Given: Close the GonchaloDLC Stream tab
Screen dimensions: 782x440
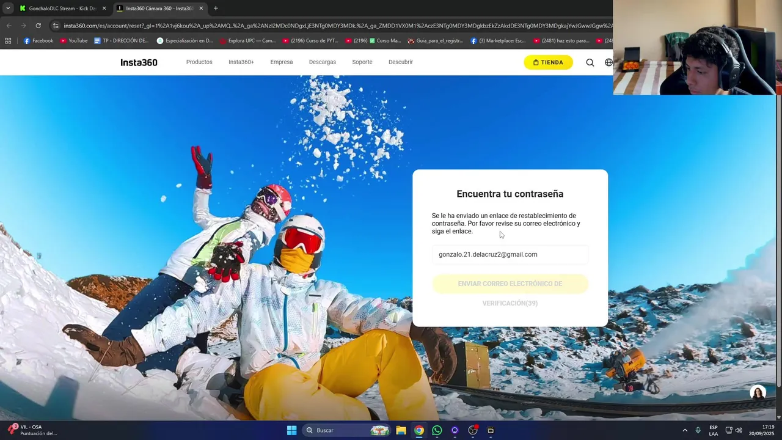Looking at the screenshot, I should point(104,9).
